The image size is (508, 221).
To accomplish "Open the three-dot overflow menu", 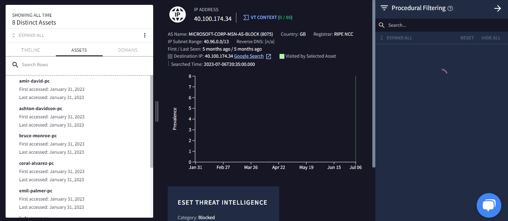I will [145, 35].
